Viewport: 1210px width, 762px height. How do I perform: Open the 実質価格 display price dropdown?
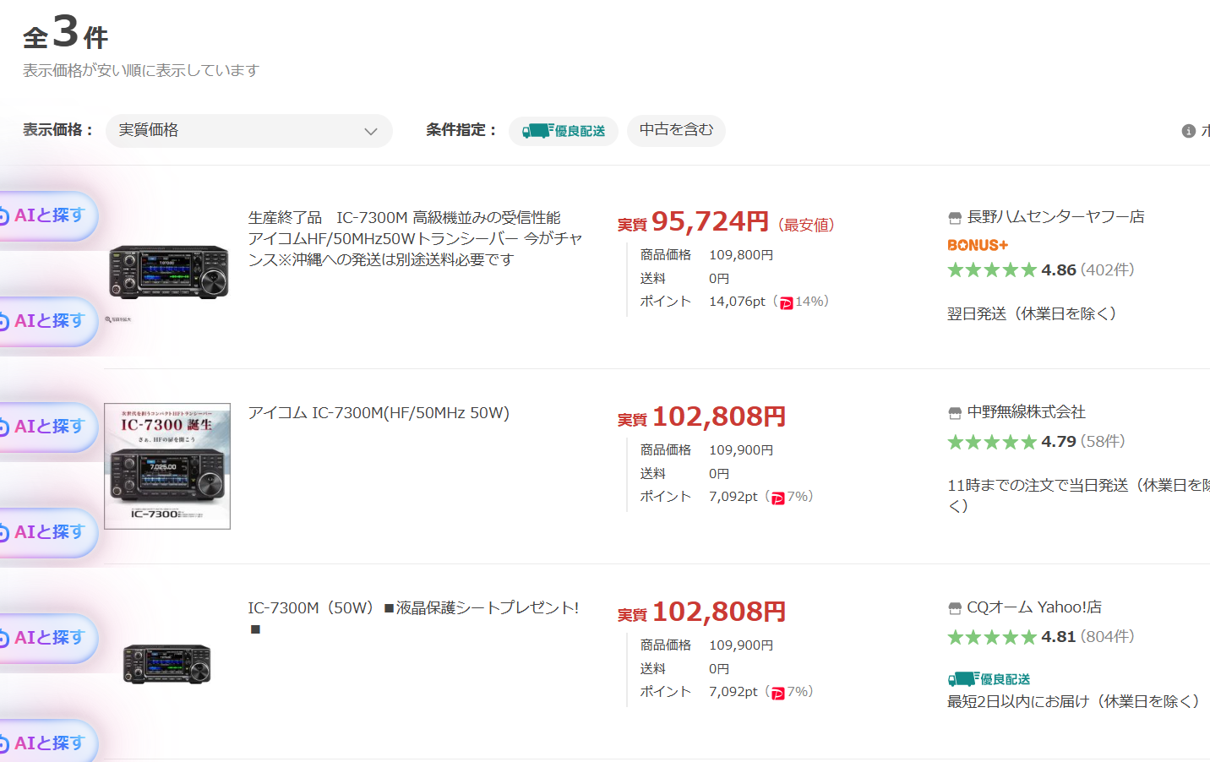click(x=248, y=131)
